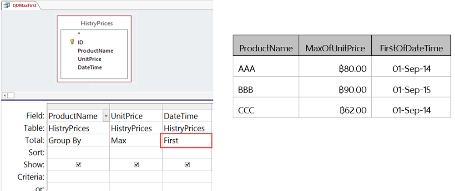The image size is (455, 191).
Task: Select the asterisk all-fields entry in HistryPrices
Action: pyautogui.click(x=79, y=34)
